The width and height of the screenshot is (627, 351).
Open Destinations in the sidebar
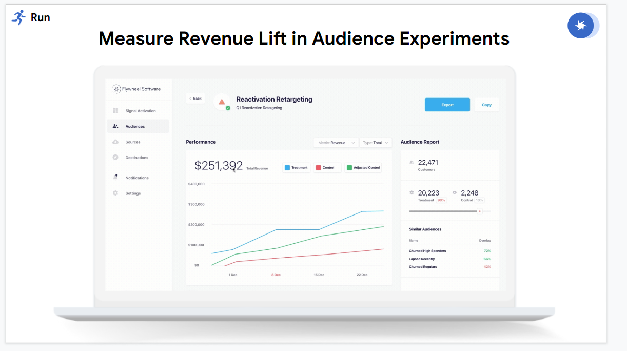coord(136,158)
